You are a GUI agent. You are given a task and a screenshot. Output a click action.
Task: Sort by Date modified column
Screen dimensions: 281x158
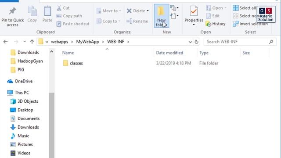[x=169, y=53]
